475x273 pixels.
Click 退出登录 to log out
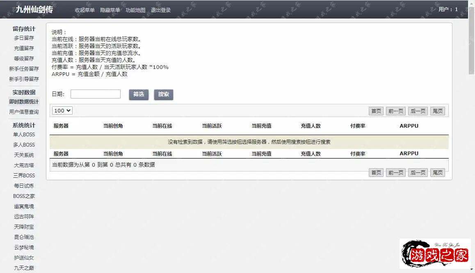coord(160,10)
